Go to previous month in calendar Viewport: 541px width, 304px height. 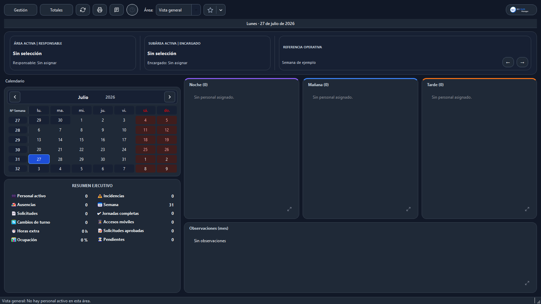pos(15,97)
